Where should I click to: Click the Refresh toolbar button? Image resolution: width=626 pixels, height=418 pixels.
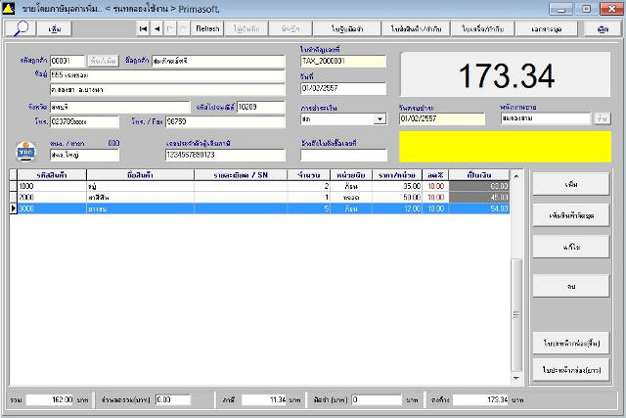[207, 28]
